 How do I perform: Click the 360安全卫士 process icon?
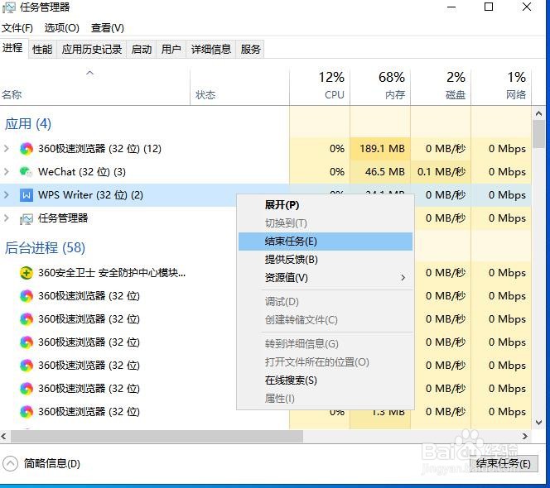point(27,273)
